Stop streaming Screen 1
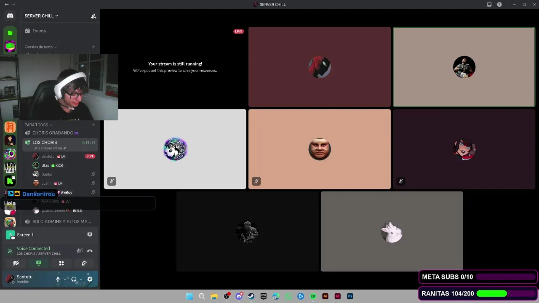Viewport: 539px width, 303px height. (x=90, y=234)
